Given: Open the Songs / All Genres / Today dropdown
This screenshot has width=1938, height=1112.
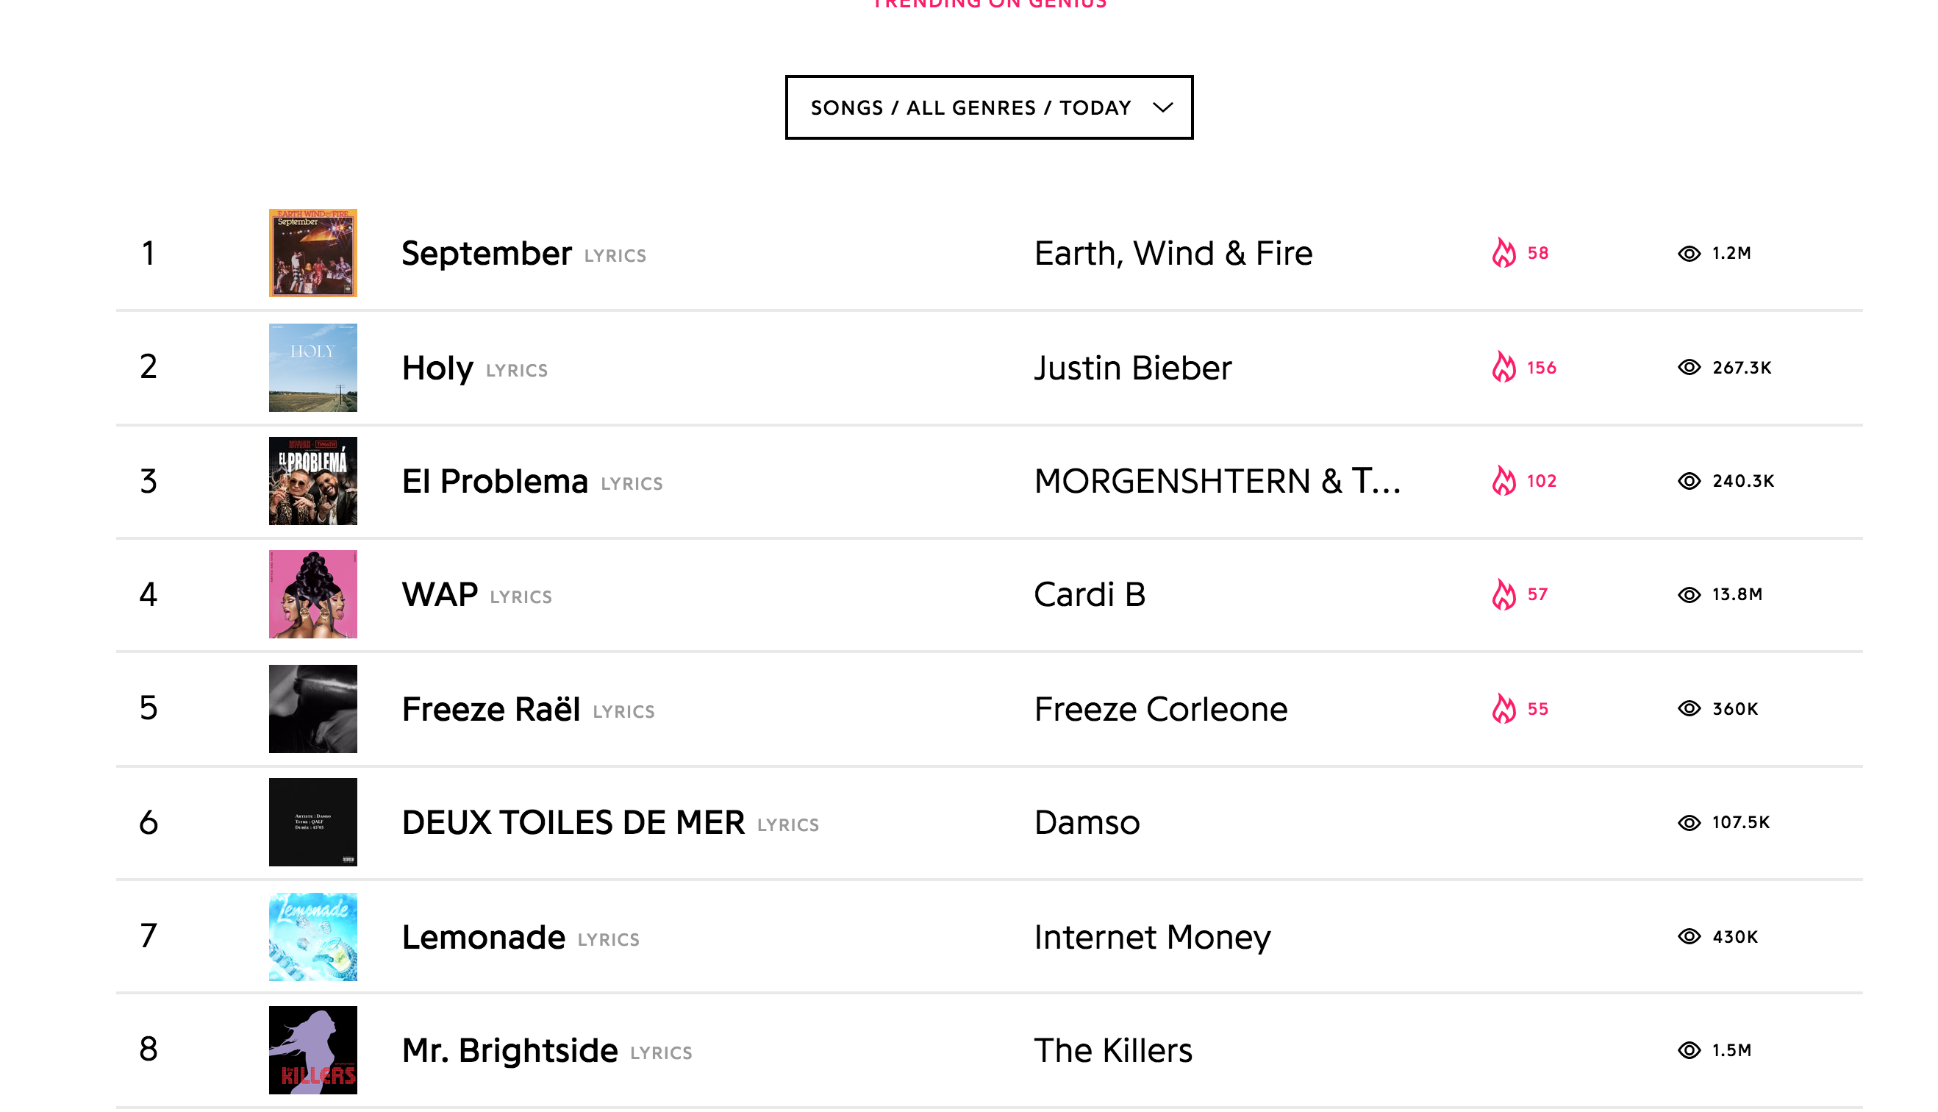Looking at the screenshot, I should coord(987,107).
